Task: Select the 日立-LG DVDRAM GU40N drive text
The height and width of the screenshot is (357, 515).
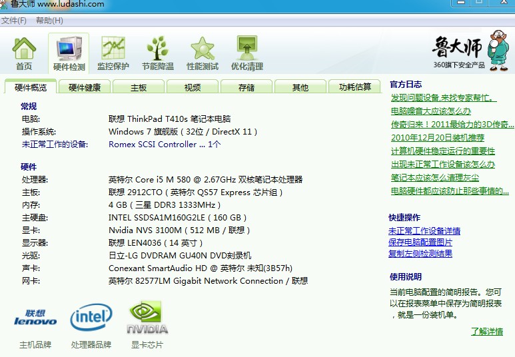Action: [x=180, y=256]
